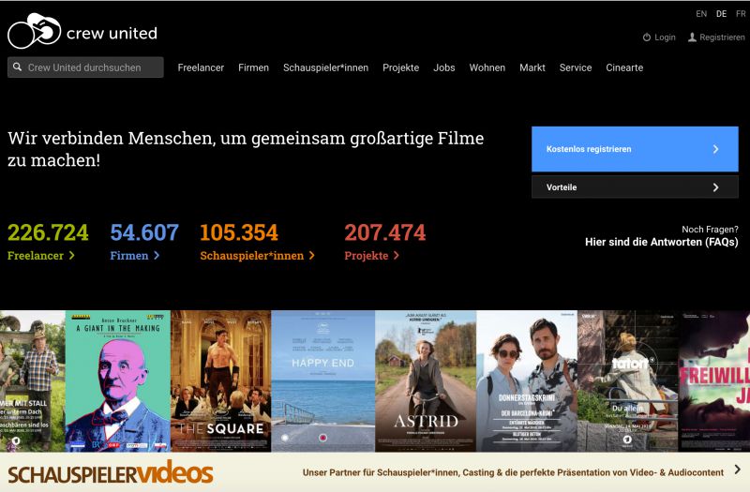The width and height of the screenshot is (750, 492).
Task: Click the arrow on Kostenlos registrieren
Action: [715, 149]
